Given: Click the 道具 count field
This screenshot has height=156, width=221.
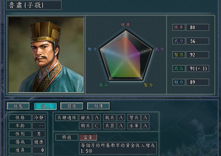Looking at the screenshot, I should 39,150.
